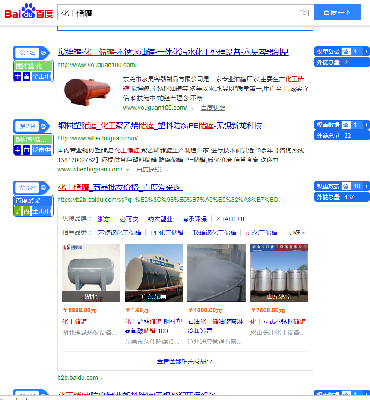Click the green 搅拌罐-化… tag
This screenshot has width=370, height=400.
[x=33, y=67]
